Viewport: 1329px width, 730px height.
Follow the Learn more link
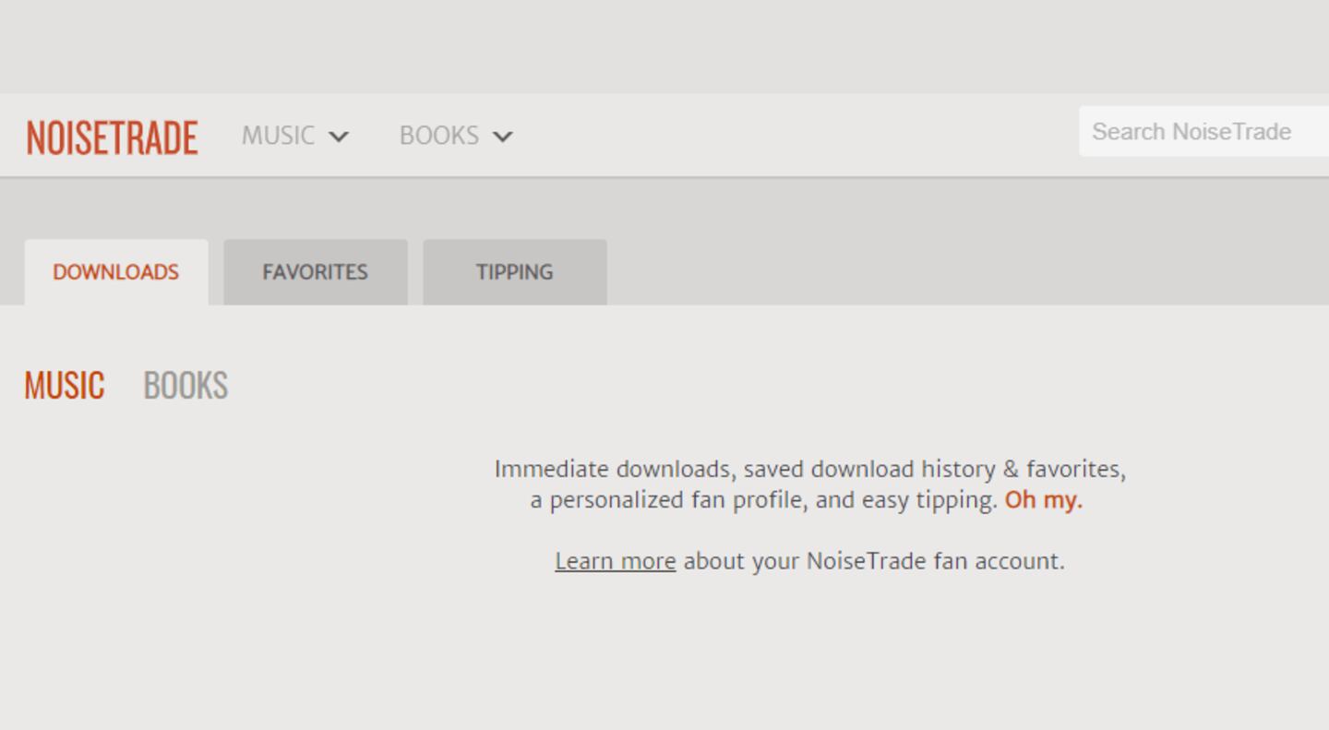coord(615,561)
